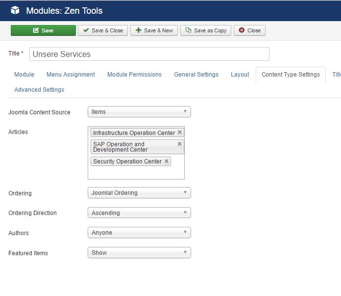This screenshot has width=341, height=296.
Task: Expand the Ordering dropdown
Action: point(140,193)
